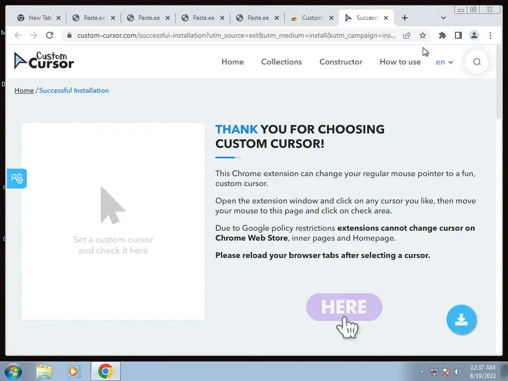Open the Constructor navigation link
This screenshot has width=508, height=381.
tap(341, 62)
